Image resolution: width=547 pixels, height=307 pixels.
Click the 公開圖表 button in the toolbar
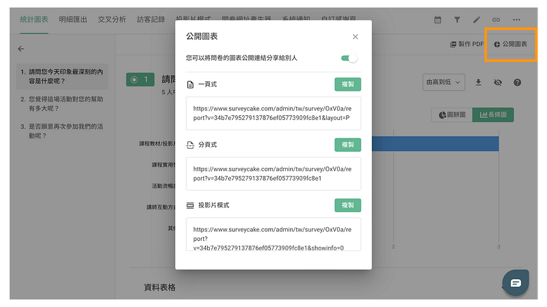point(510,44)
